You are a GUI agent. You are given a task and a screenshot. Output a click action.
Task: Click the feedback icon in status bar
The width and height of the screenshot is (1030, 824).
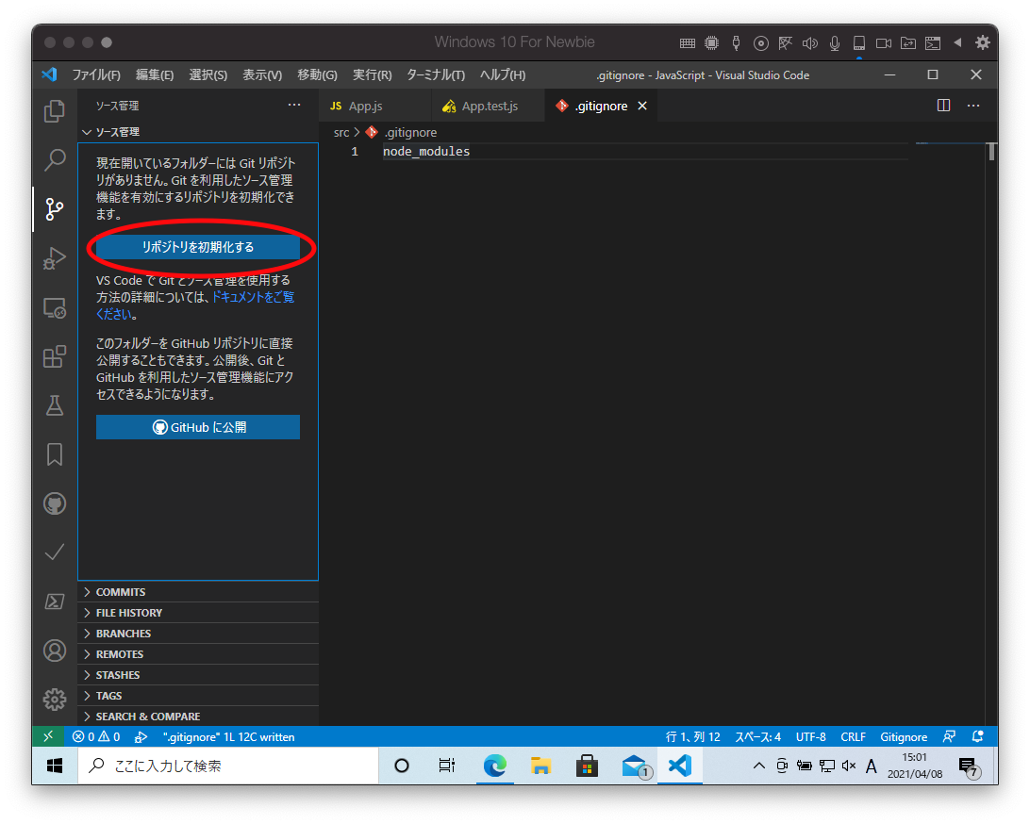point(949,736)
